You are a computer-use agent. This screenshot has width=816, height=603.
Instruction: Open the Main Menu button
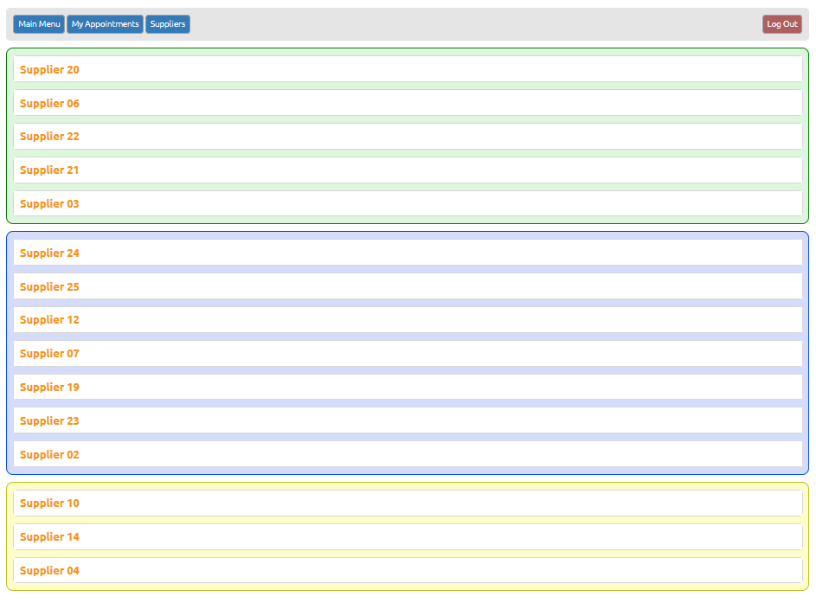(x=39, y=24)
